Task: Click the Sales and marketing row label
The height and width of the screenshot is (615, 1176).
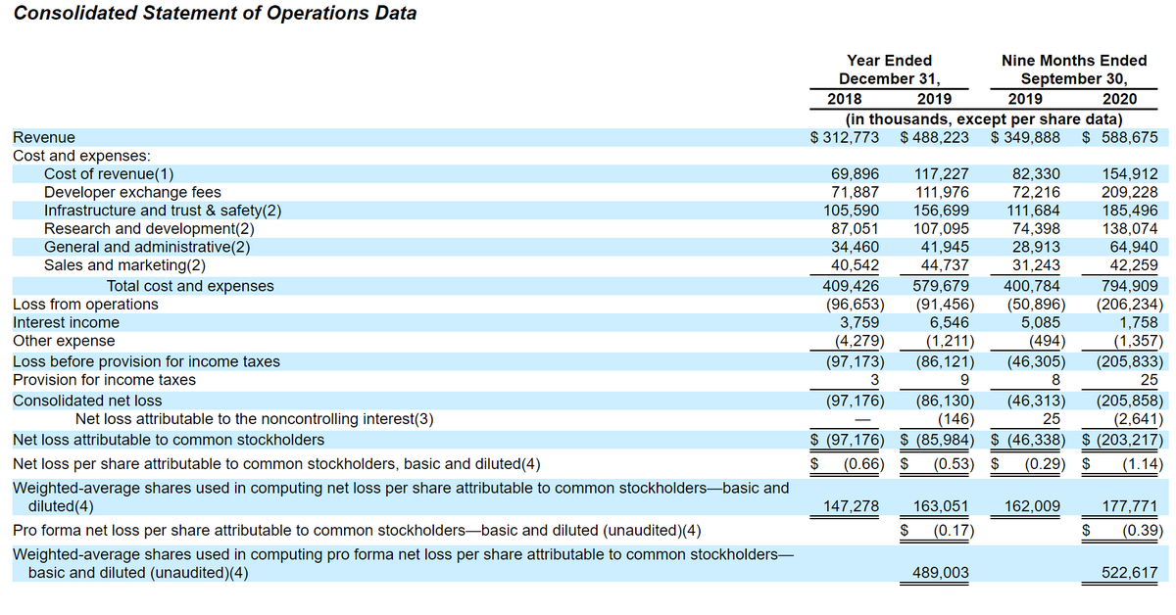Action: pyautogui.click(x=122, y=266)
